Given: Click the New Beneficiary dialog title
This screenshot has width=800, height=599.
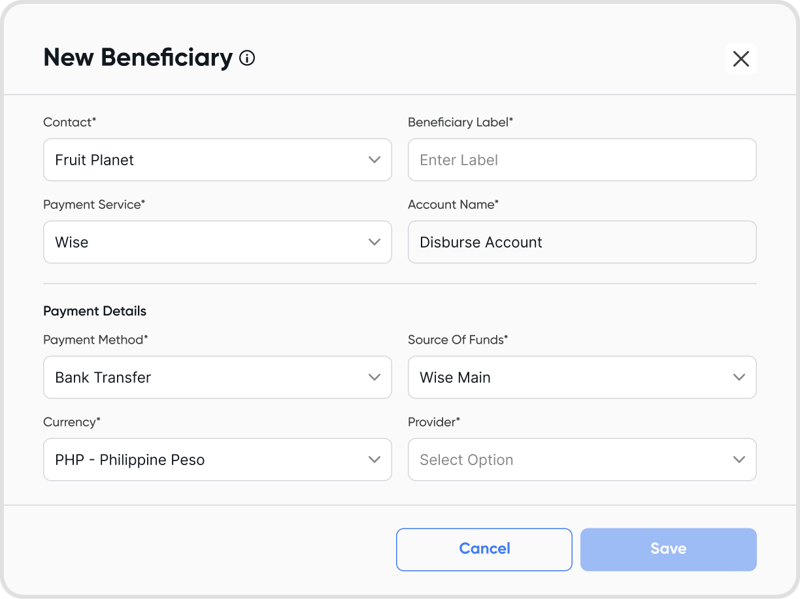Looking at the screenshot, I should coord(138,58).
